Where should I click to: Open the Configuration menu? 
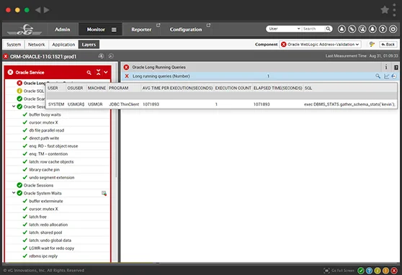186,30
